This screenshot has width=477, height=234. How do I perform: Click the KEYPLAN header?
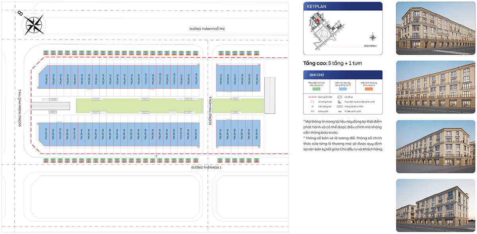click(343, 6)
